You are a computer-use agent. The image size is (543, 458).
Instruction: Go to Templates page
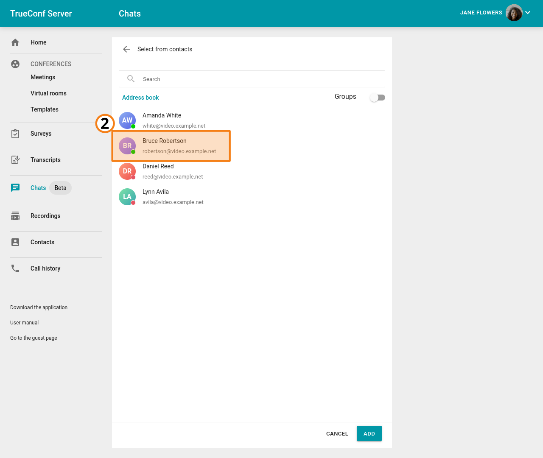[45, 109]
